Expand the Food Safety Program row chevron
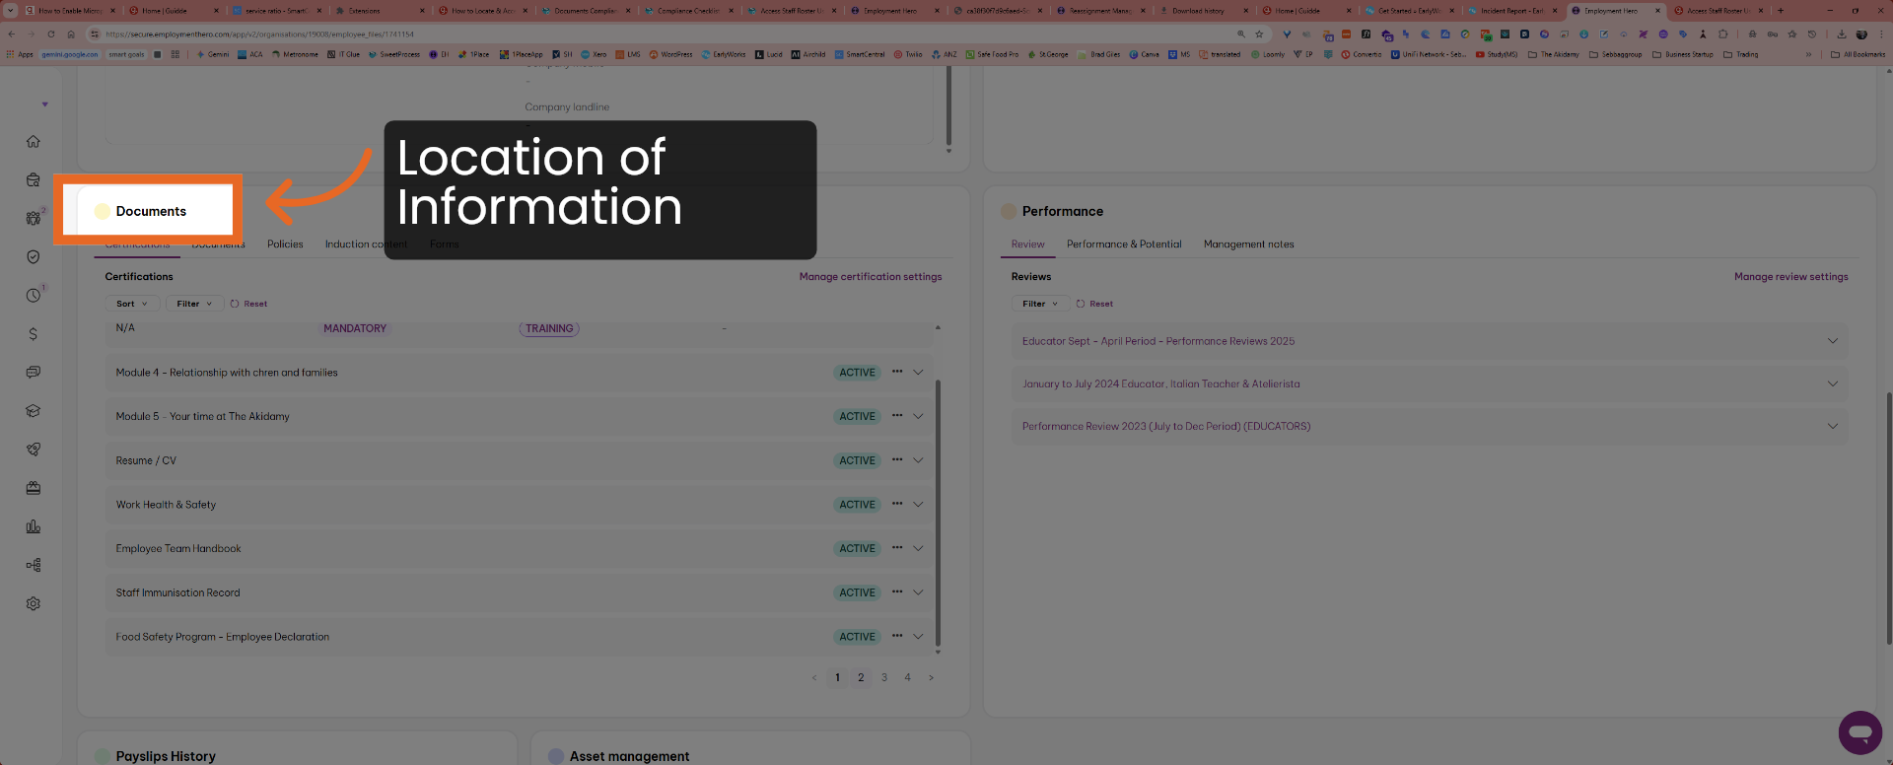Viewport: 1893px width, 765px height. click(918, 637)
